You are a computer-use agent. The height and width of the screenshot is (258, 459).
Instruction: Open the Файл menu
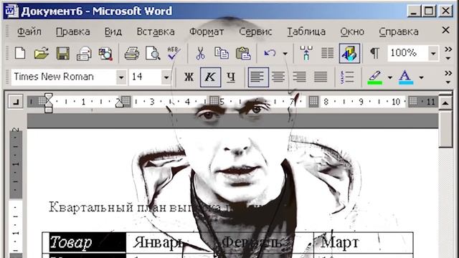29,32
